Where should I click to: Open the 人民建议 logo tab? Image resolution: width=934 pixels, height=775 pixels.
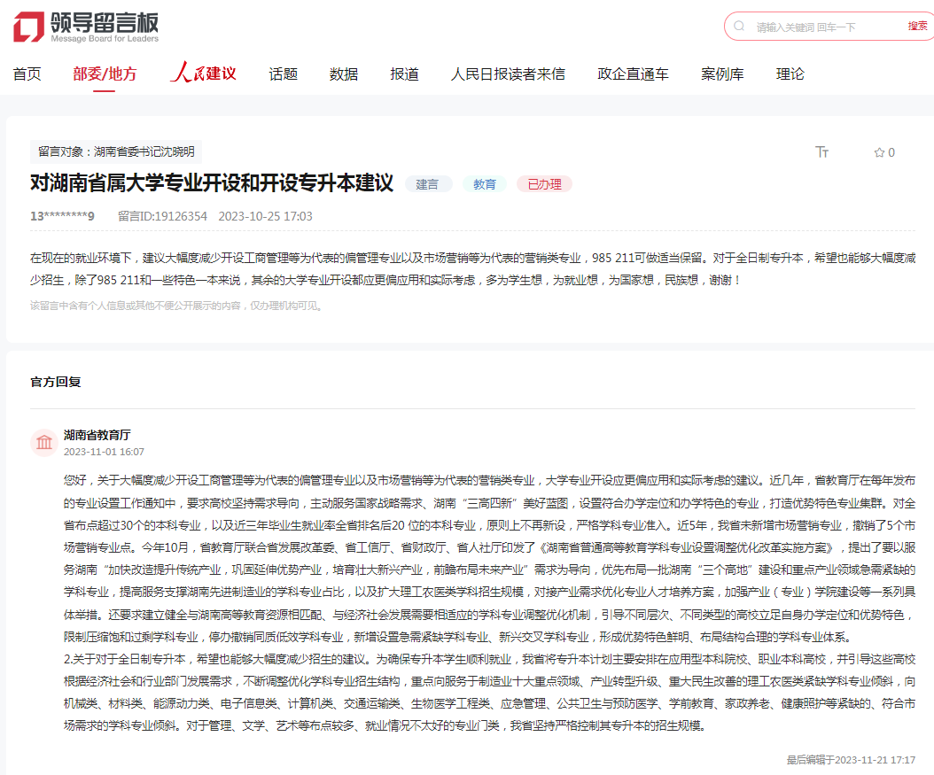(x=203, y=74)
